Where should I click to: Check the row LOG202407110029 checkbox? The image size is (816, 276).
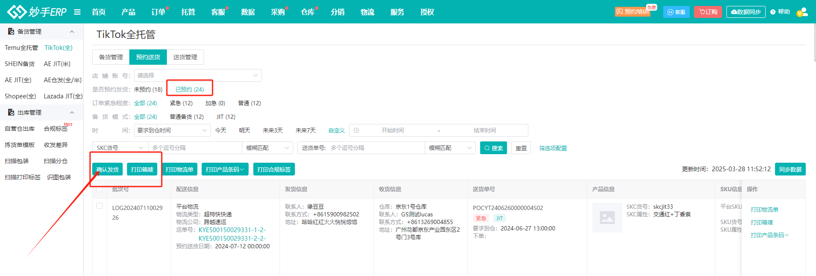[99, 206]
